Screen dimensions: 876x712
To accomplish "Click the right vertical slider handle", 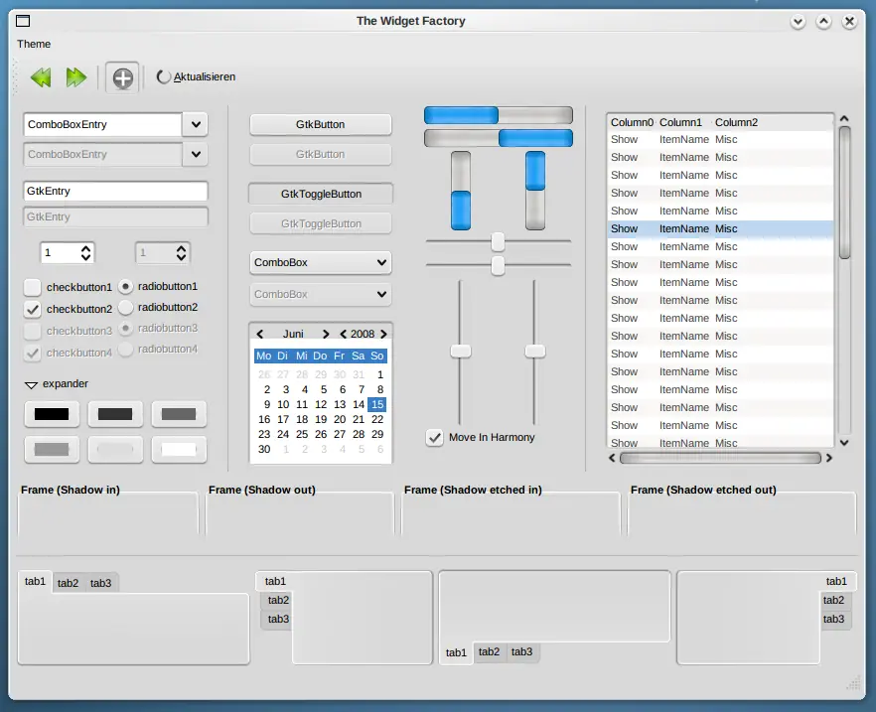I will [x=534, y=352].
